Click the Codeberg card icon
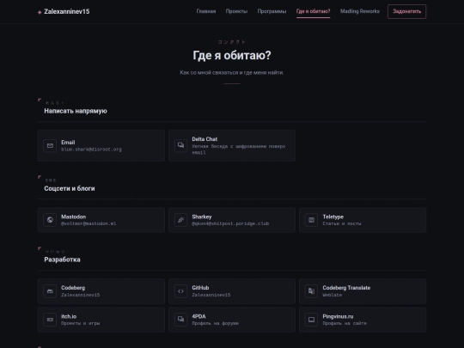 pyautogui.click(x=50, y=291)
